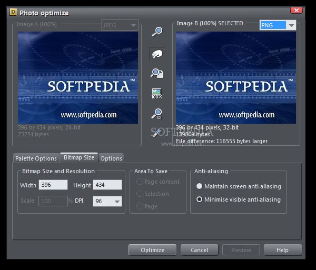Image resolution: width=316 pixels, height=270 pixels.
Task: Select the hand pan tool
Action: [x=157, y=54]
